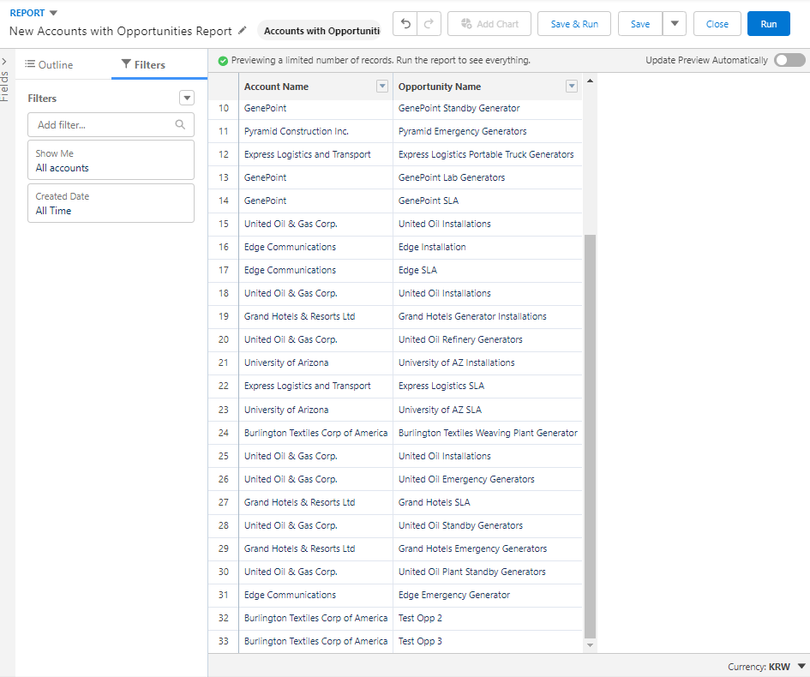Open the Account Name column menu
This screenshot has height=677, width=810.
pyautogui.click(x=382, y=87)
